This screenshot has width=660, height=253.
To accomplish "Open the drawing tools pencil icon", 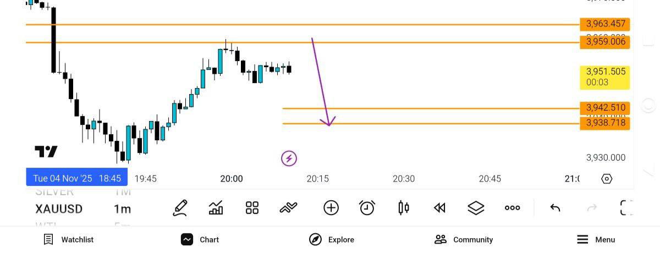I will [x=180, y=208].
